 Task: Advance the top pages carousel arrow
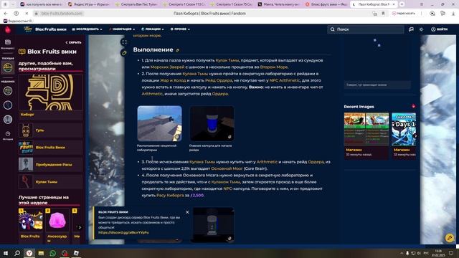click(80, 227)
